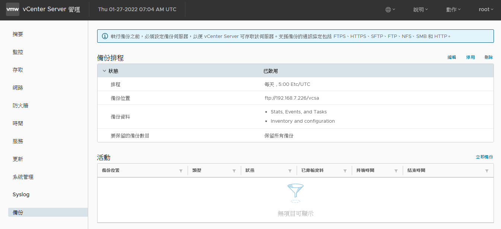
Task: Open 防火牆 in sidebar
Action: click(x=20, y=106)
